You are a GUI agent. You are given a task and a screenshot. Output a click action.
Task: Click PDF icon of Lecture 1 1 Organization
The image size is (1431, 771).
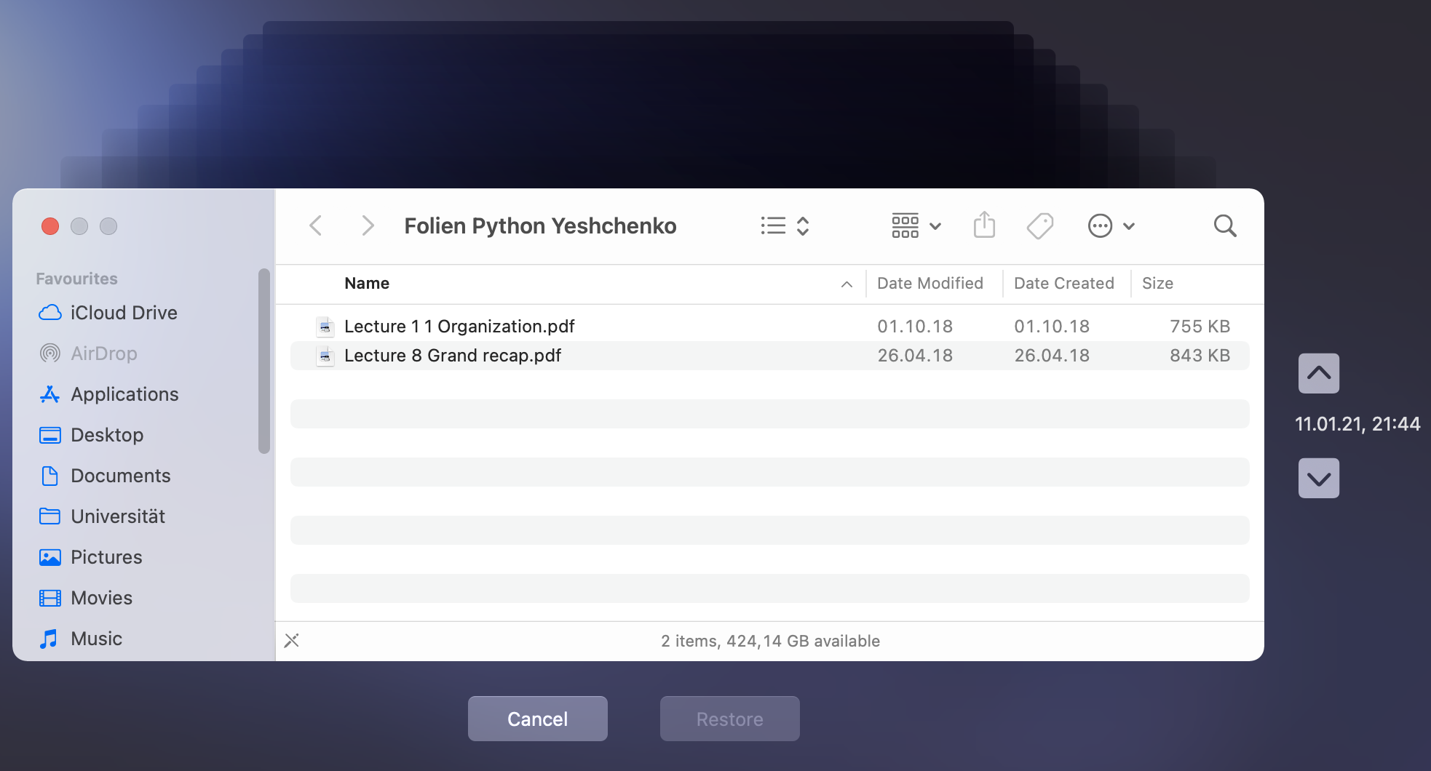[x=325, y=327]
